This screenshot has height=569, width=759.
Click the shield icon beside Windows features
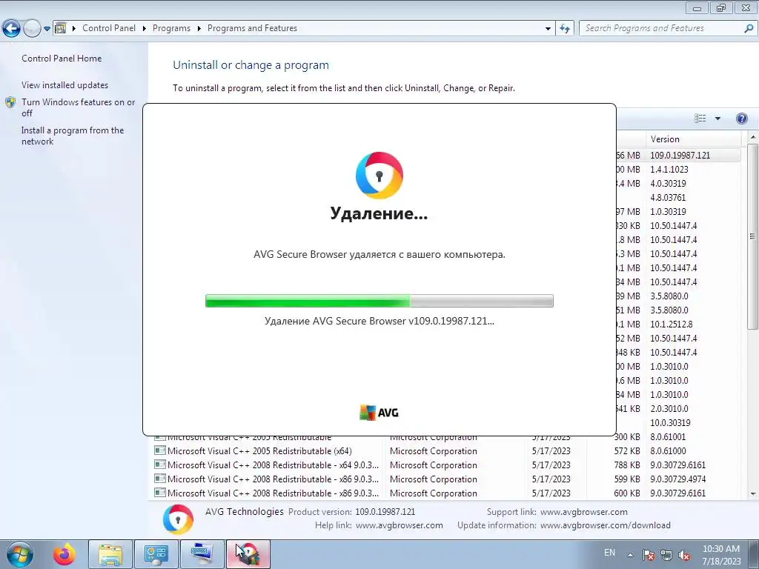click(x=10, y=102)
